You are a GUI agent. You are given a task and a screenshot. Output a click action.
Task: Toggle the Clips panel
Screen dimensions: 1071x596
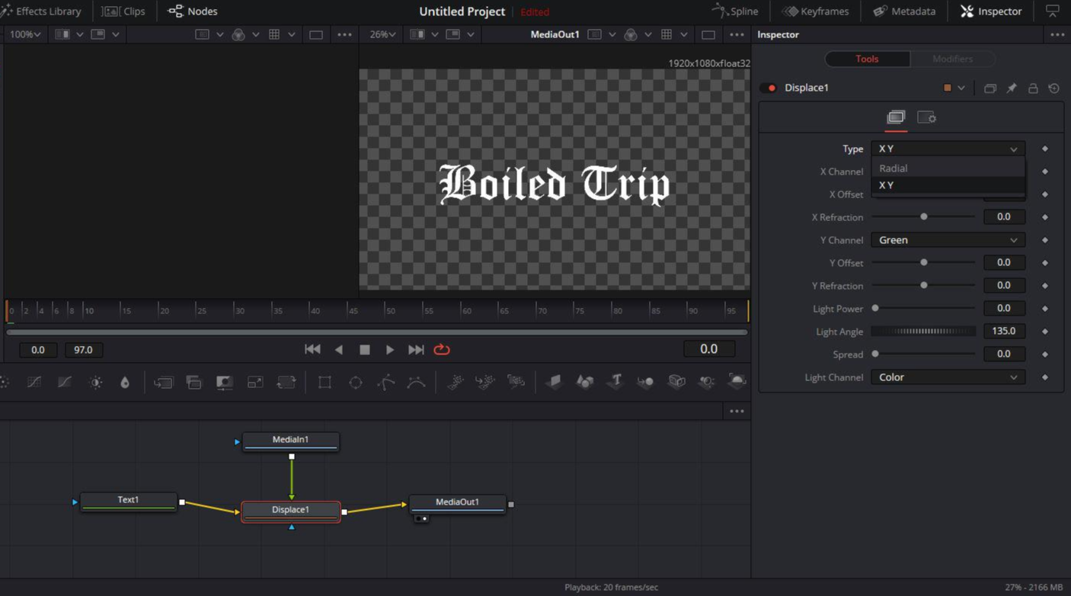click(x=123, y=11)
